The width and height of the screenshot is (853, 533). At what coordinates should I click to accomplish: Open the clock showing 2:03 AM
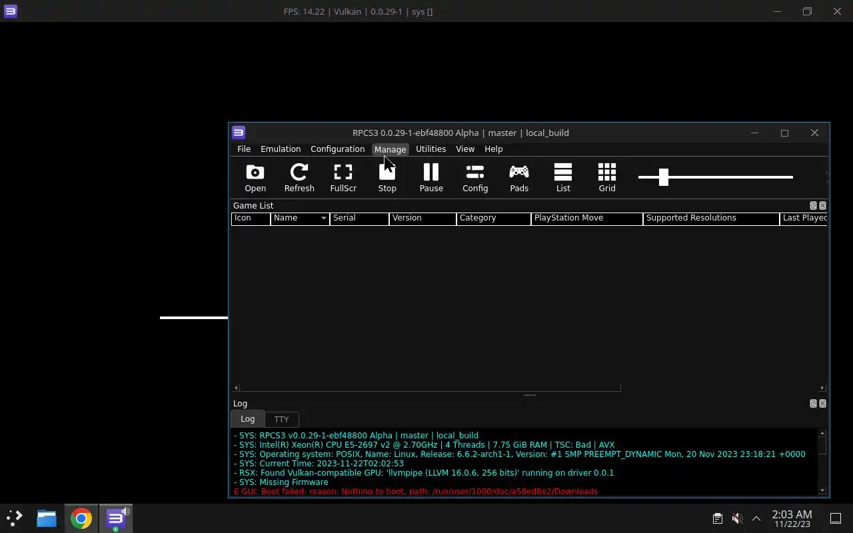[792, 518]
